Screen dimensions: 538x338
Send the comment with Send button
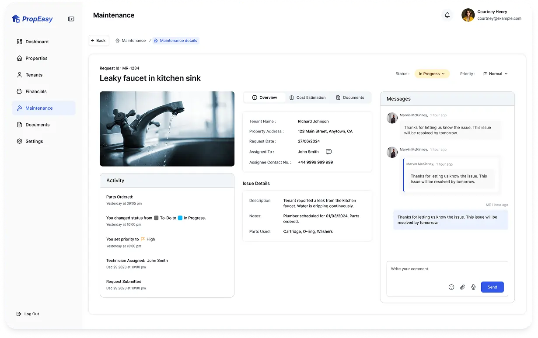492,287
